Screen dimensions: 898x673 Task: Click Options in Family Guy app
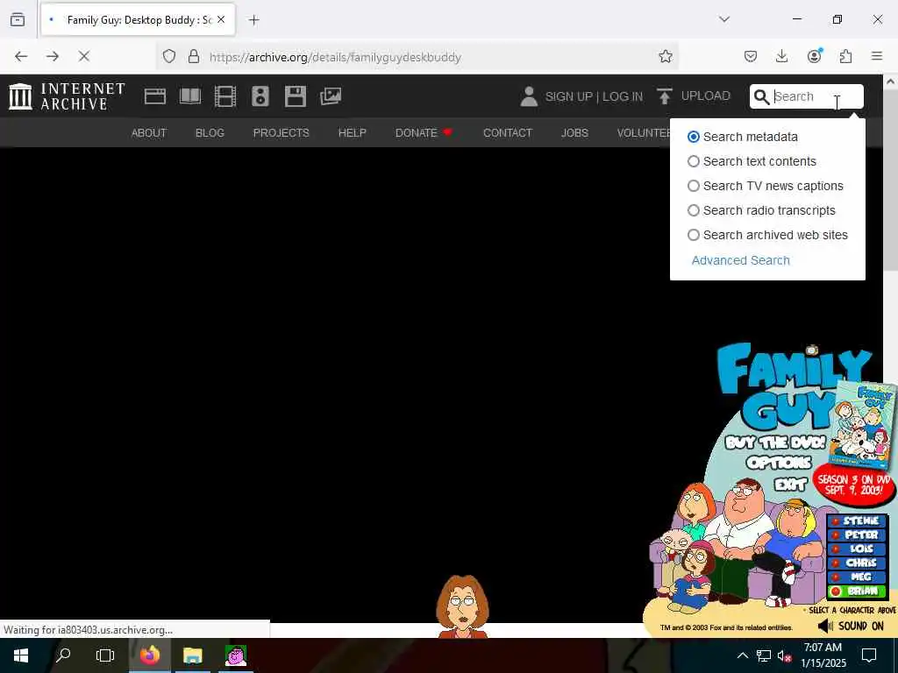779,463
